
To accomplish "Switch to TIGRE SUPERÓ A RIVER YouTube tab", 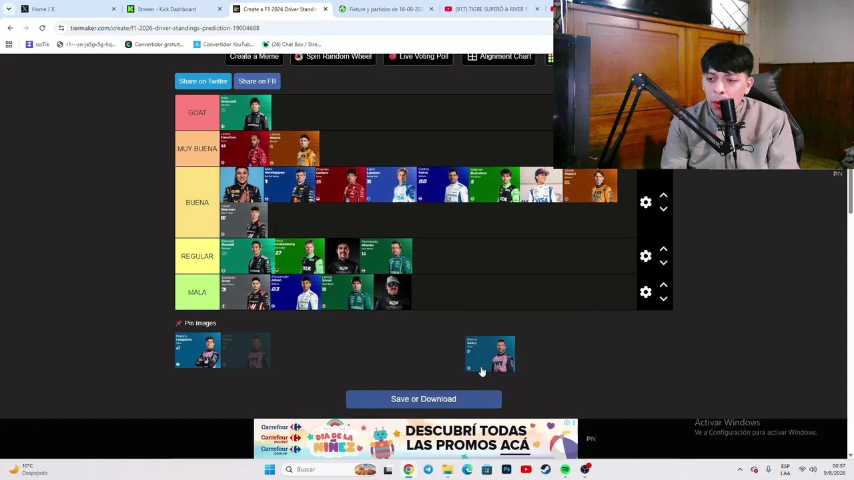I will [491, 9].
